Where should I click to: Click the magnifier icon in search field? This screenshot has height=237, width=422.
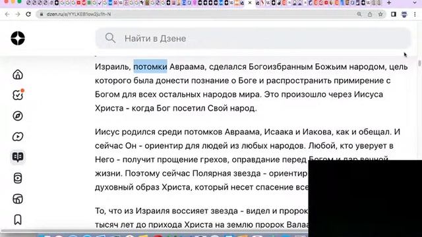(110, 38)
